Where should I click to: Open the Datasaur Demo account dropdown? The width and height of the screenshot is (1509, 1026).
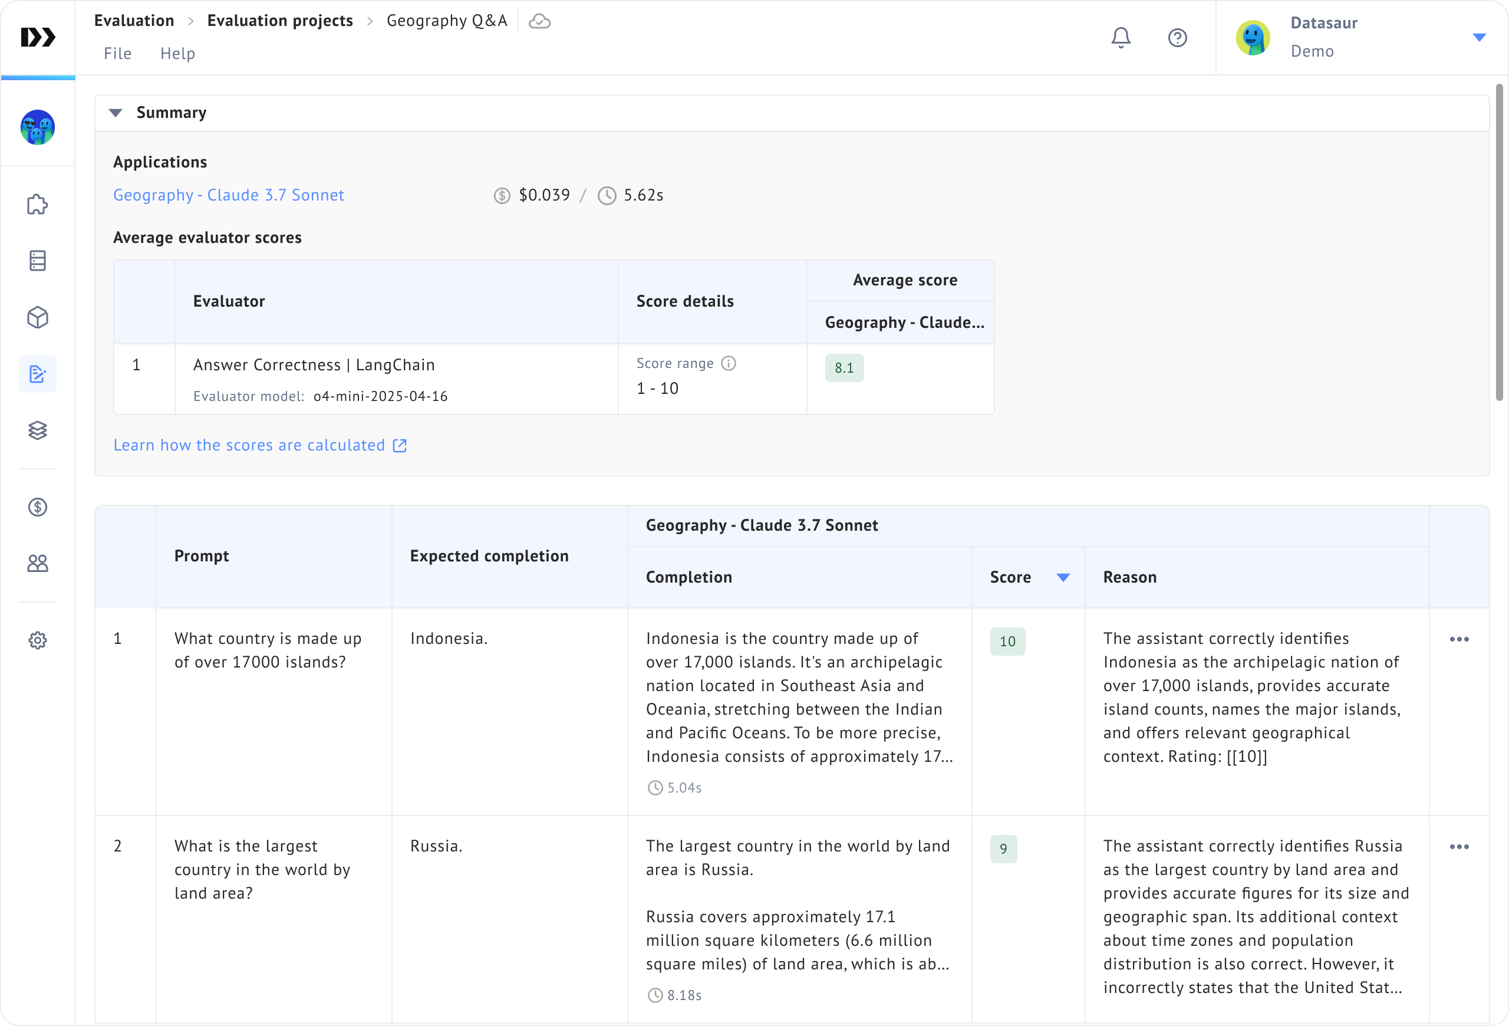click(1479, 38)
